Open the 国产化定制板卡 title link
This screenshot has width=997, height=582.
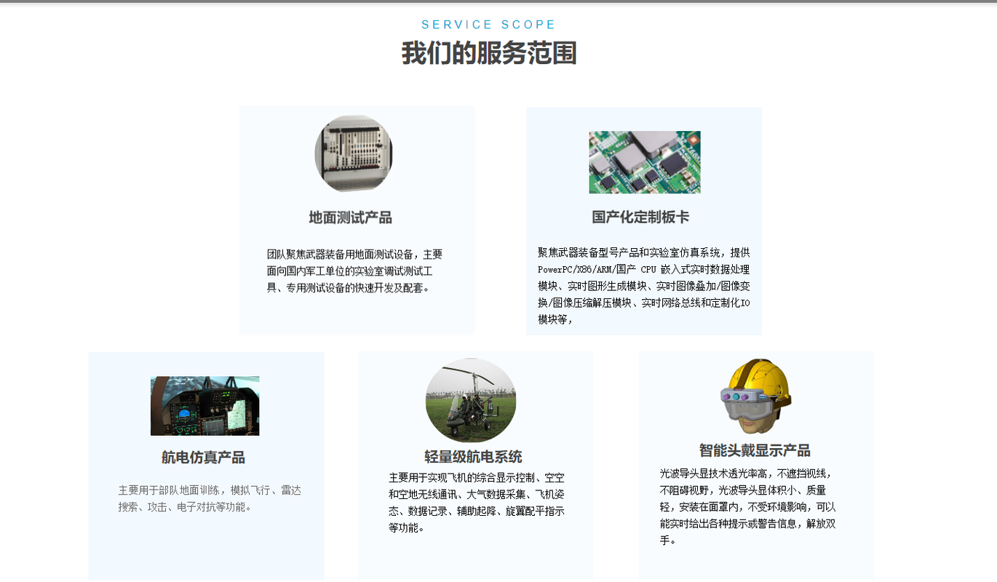pos(640,218)
